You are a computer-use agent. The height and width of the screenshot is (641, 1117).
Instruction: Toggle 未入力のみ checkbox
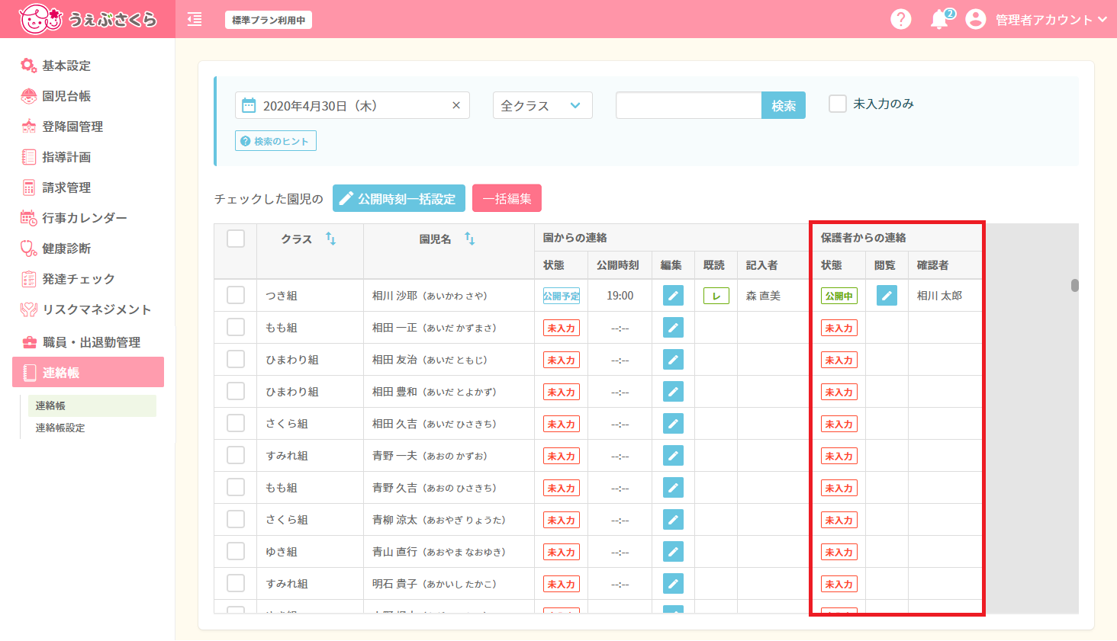point(838,104)
